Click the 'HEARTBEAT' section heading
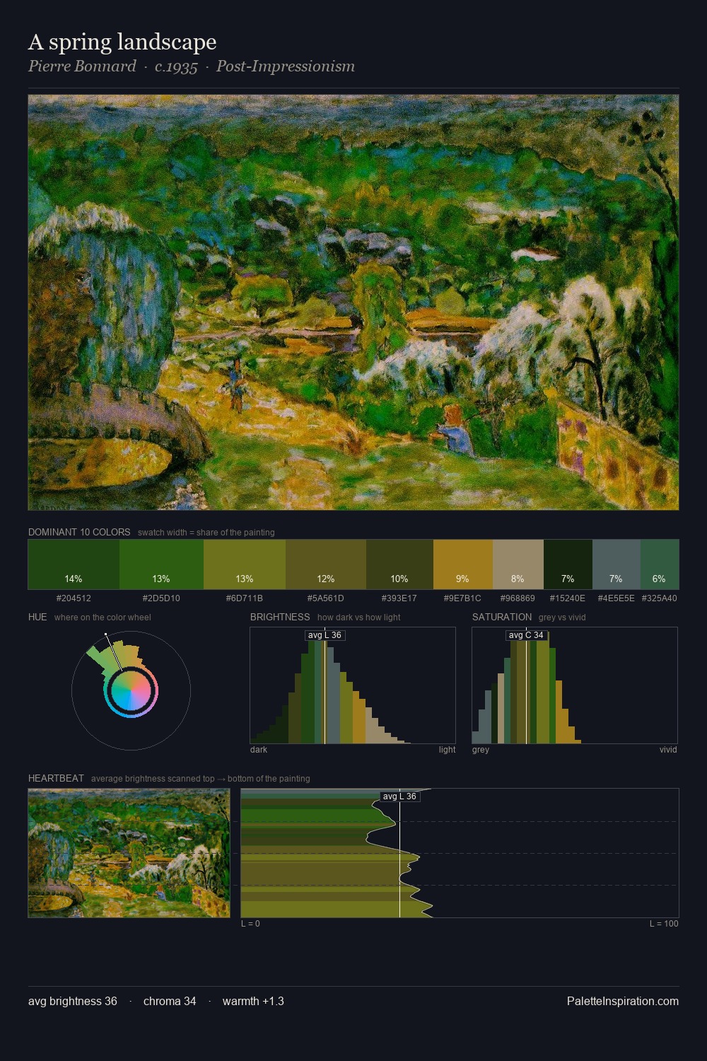This screenshot has width=707, height=1061. [x=56, y=778]
